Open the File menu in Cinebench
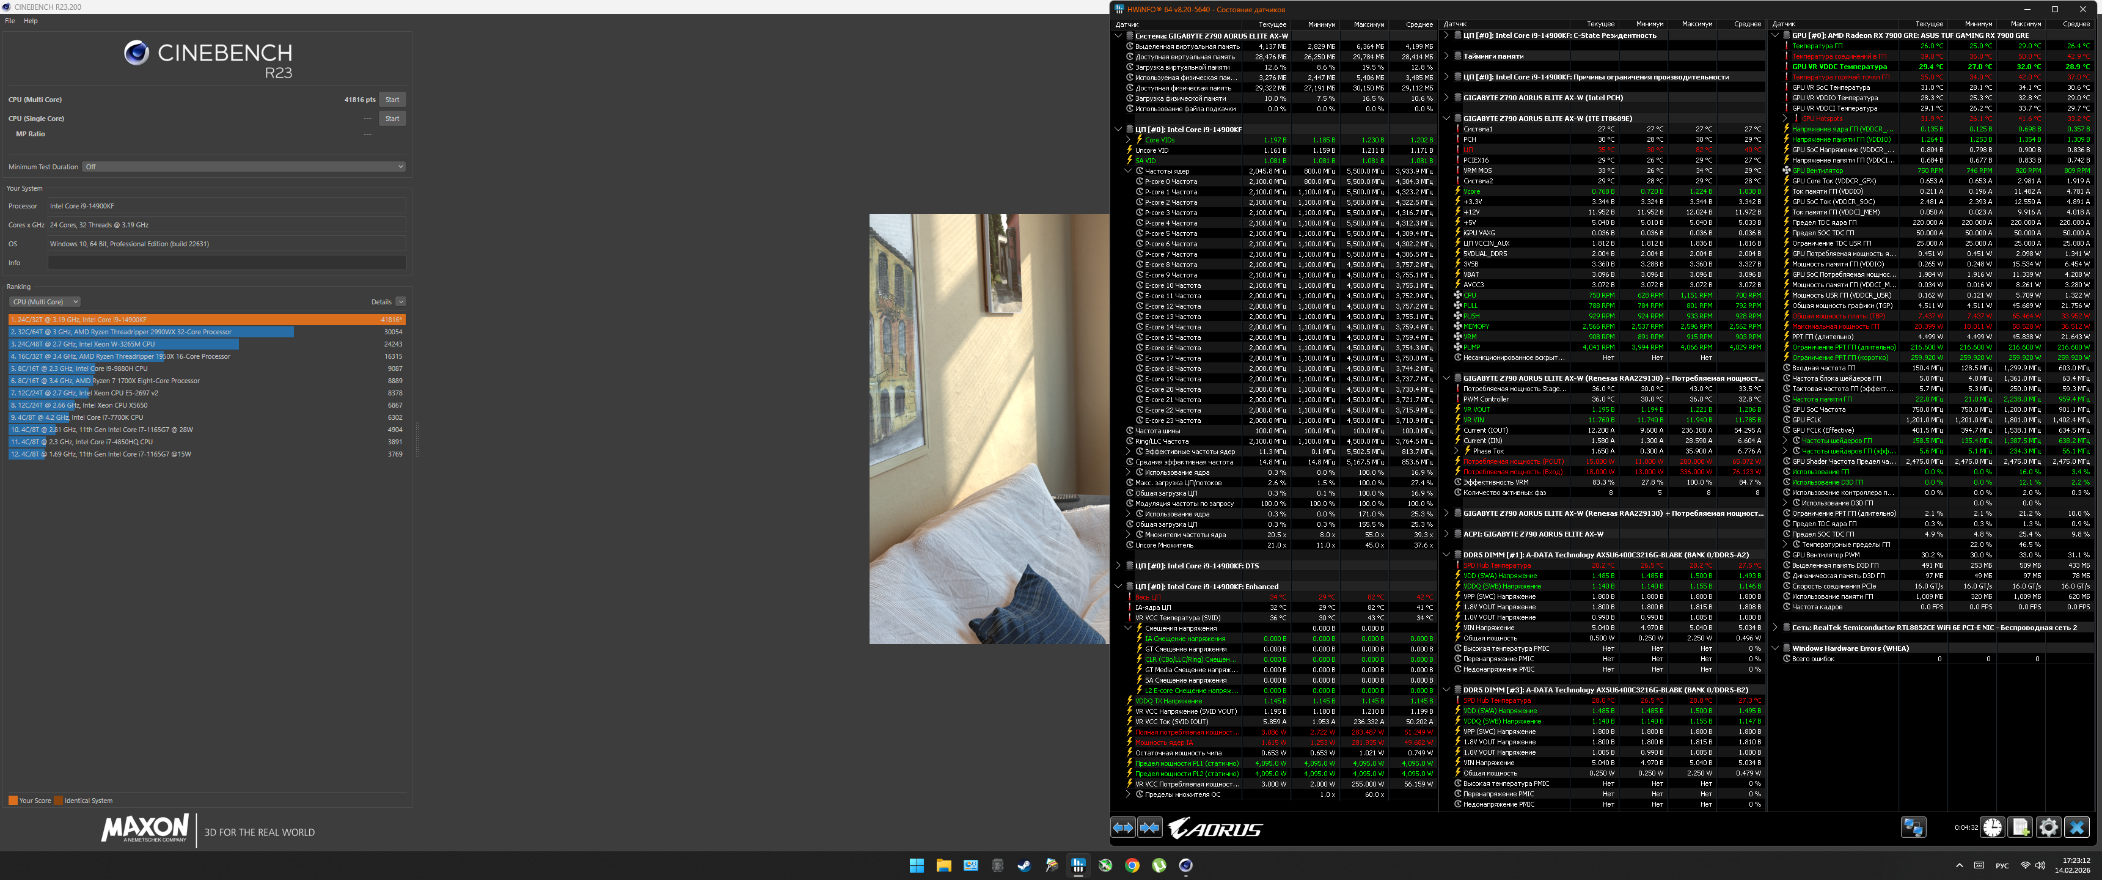Screen dimensions: 2102x880 (10, 21)
